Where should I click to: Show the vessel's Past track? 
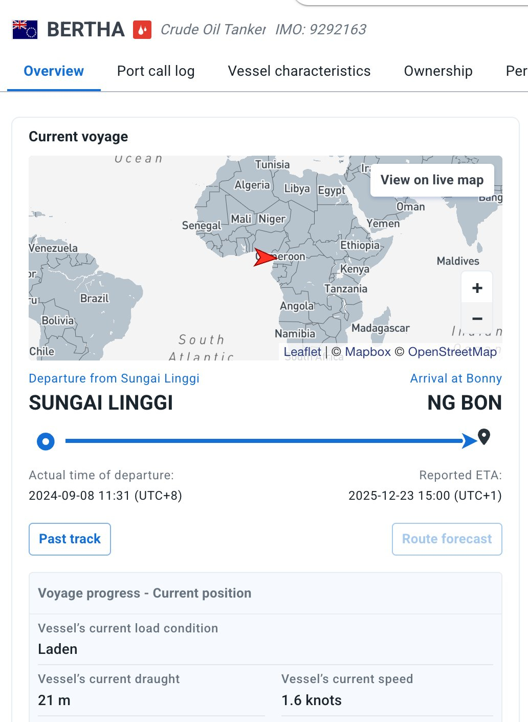click(x=70, y=539)
